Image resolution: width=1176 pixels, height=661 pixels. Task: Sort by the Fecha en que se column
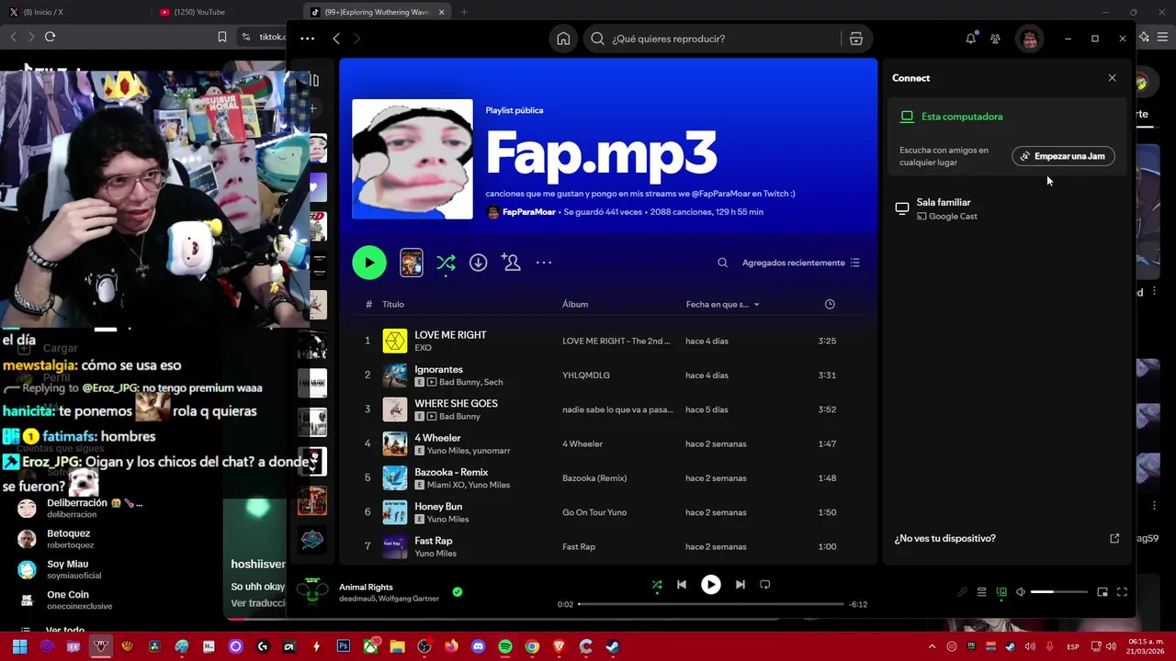point(722,304)
